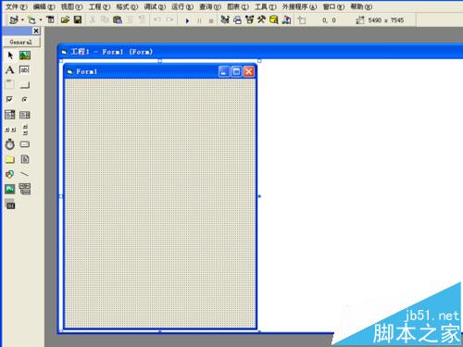Open the Project Explorer window icon

click(225, 19)
